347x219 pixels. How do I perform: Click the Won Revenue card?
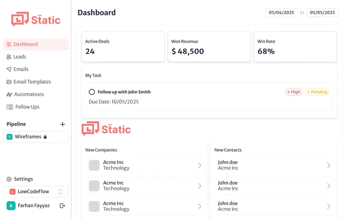pyautogui.click(x=209, y=46)
